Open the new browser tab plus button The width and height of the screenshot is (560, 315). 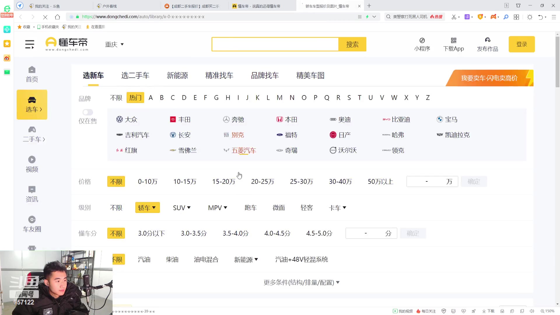point(369,6)
